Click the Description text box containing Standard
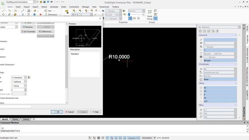249x140 pixels. click(85, 65)
